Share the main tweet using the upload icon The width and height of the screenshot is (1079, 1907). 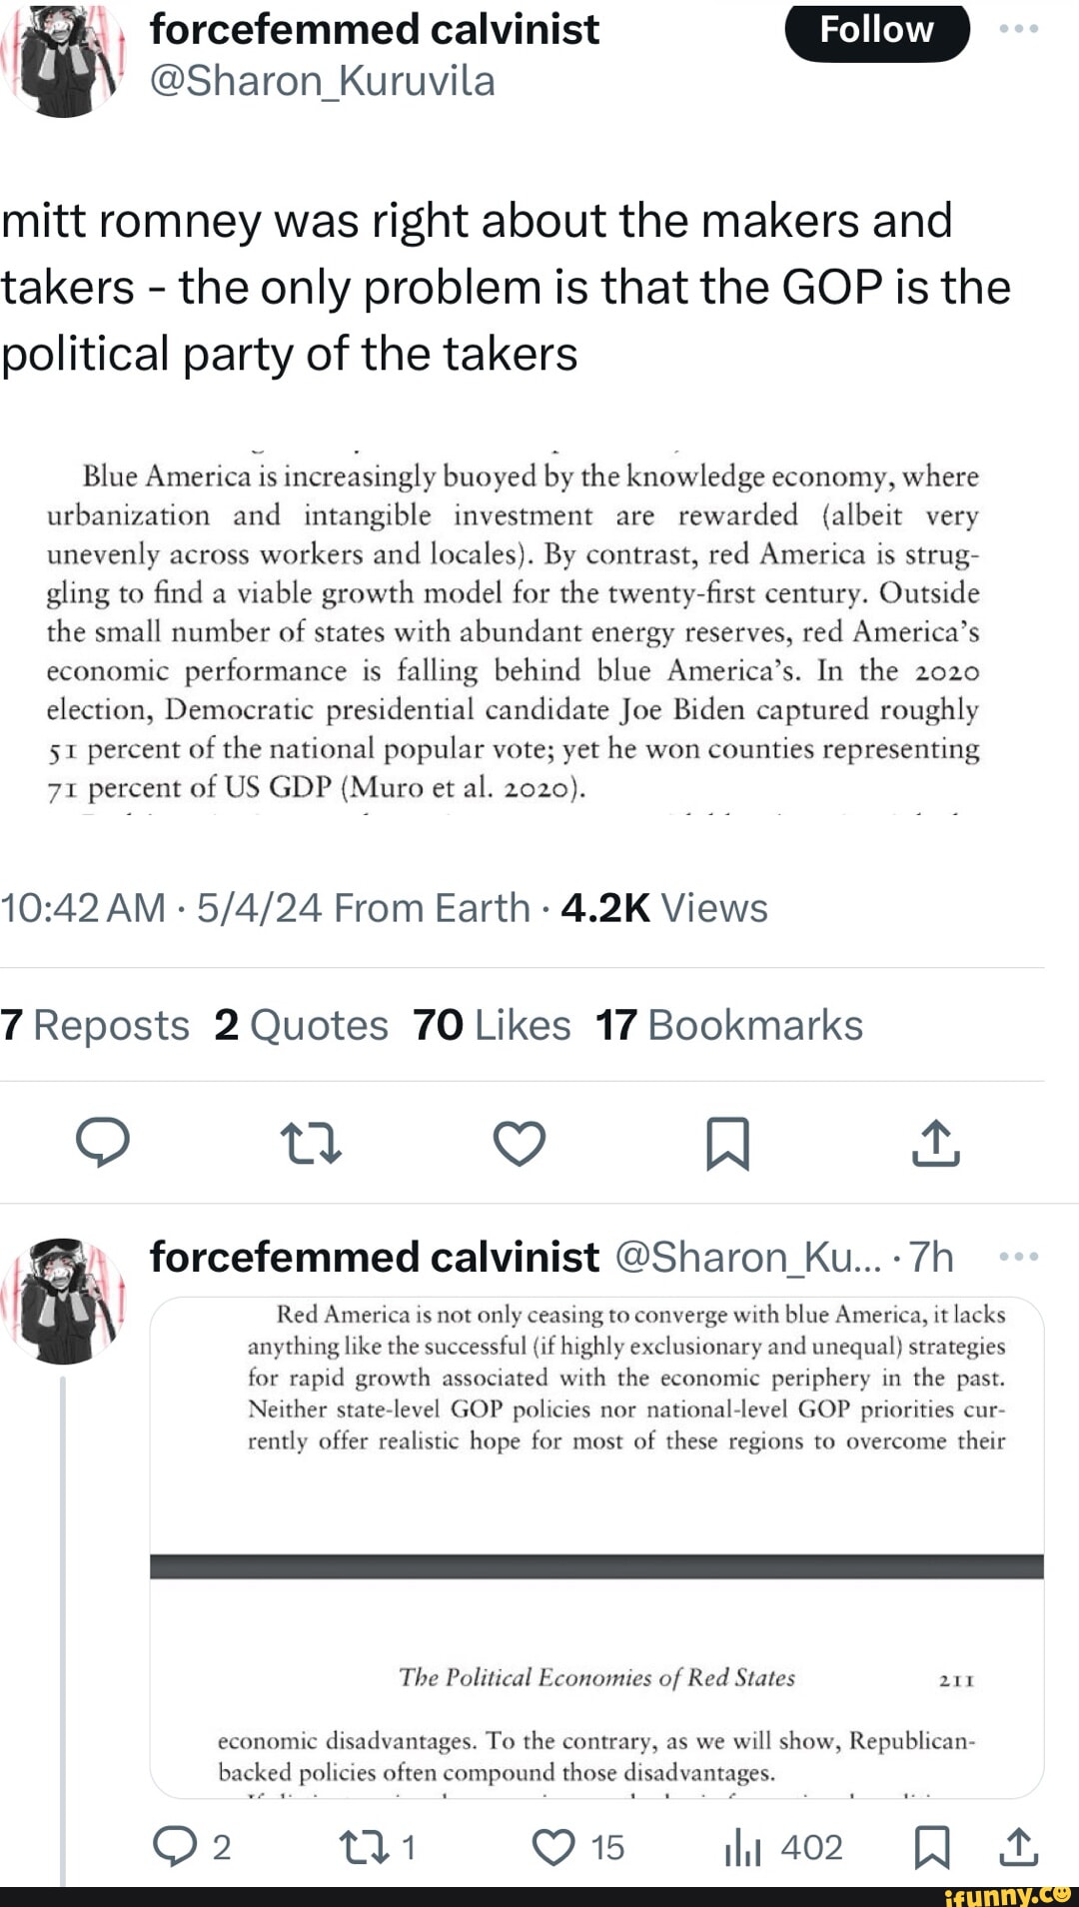click(x=935, y=1143)
